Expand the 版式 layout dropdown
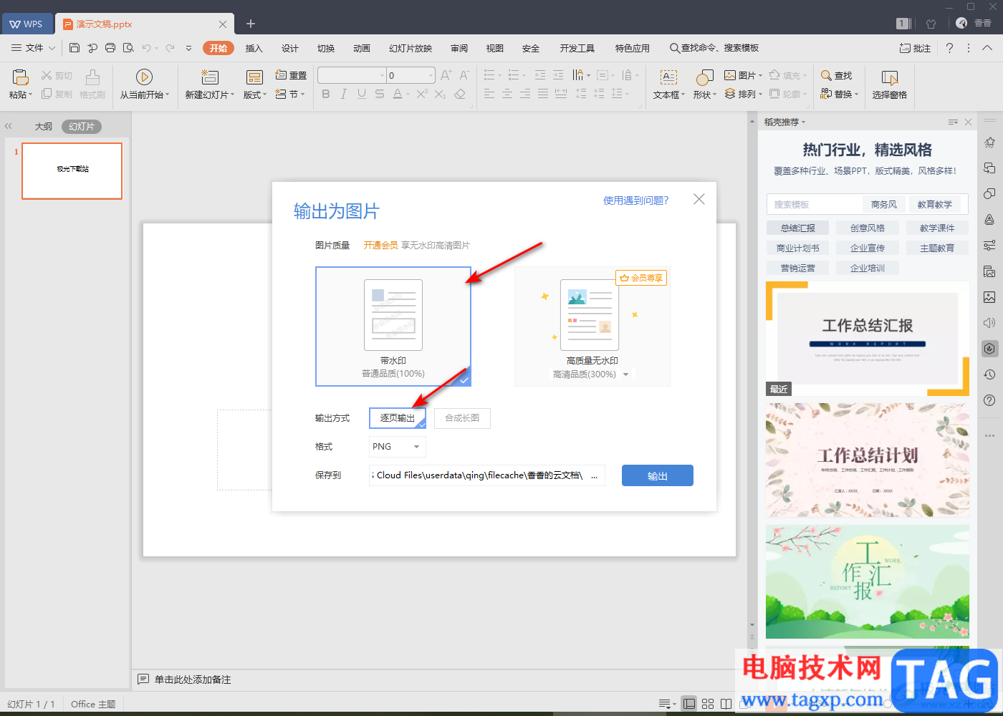Screen dimensions: 1003x716 click(x=254, y=95)
